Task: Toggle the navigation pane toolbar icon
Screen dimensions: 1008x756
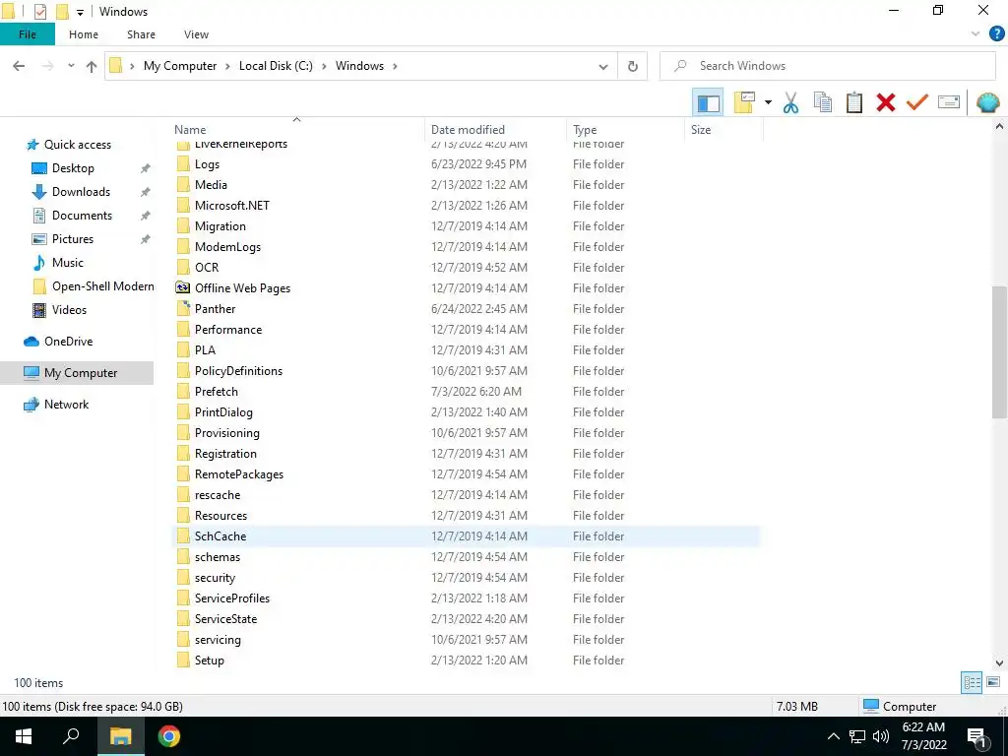Action: pos(708,102)
